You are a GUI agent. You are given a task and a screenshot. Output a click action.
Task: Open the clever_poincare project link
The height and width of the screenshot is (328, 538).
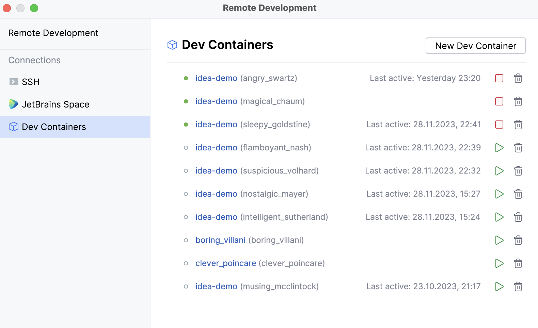click(x=226, y=263)
